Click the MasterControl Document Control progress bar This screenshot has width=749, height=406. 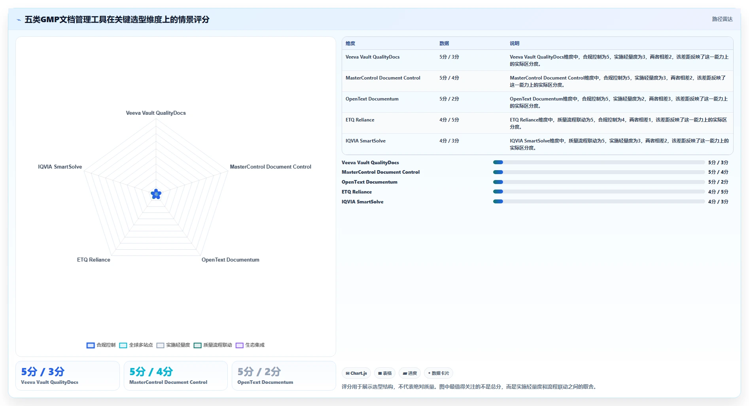click(x=599, y=172)
